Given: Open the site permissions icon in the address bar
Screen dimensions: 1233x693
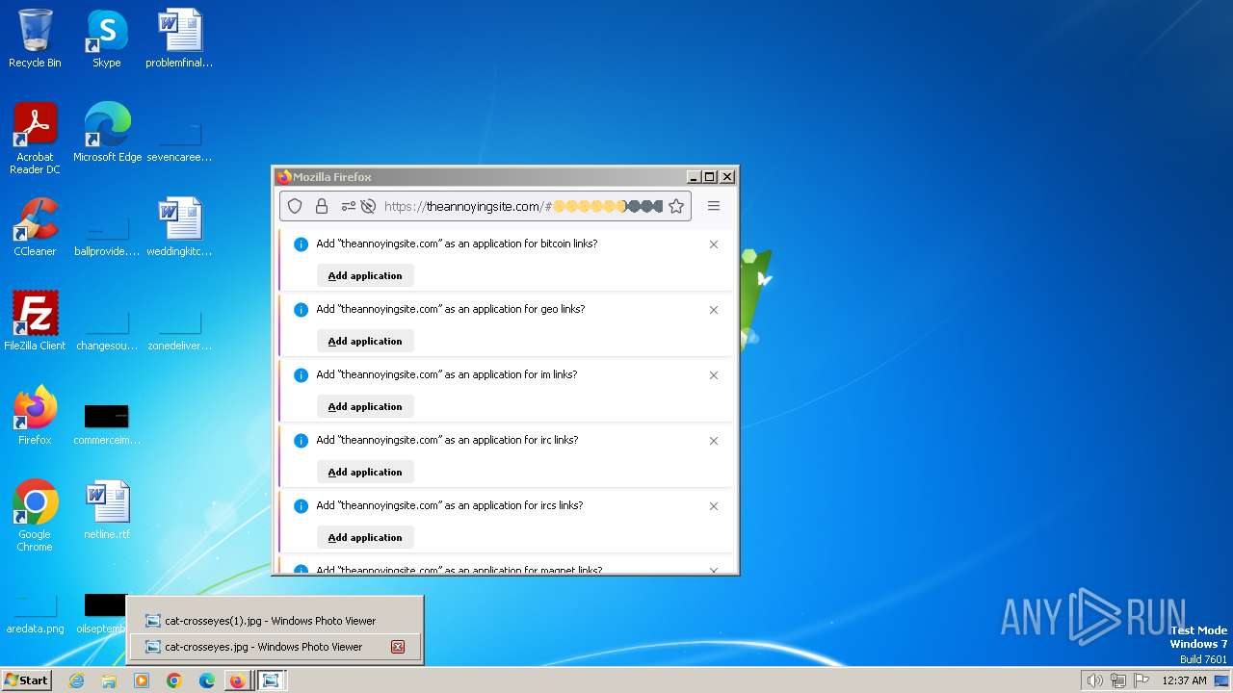Looking at the screenshot, I should 348,206.
